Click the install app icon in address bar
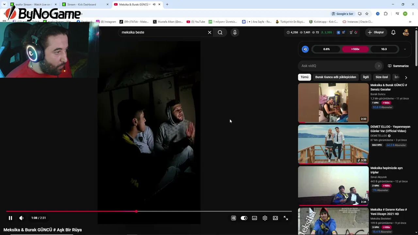This screenshot has width=418, height=235. (360, 14)
